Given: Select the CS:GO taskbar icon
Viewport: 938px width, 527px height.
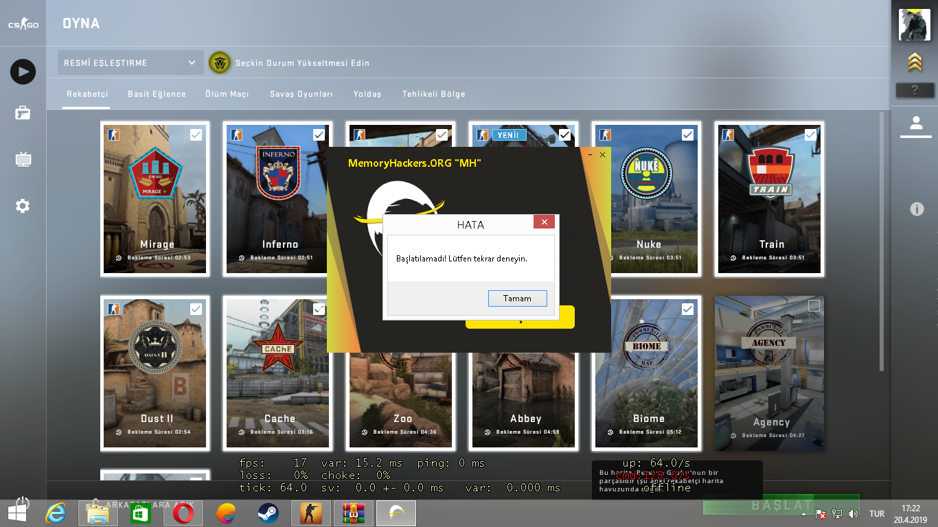Looking at the screenshot, I should pyautogui.click(x=310, y=513).
